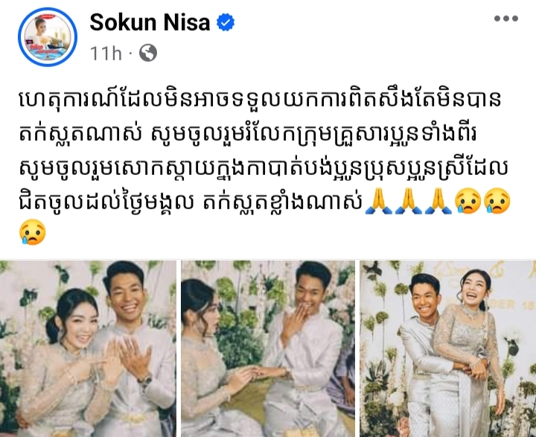
Task: Click the crying emoji ending the fourth line
Action: click(498, 202)
